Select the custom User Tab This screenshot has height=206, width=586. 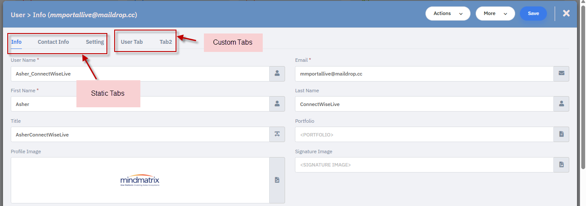pyautogui.click(x=132, y=42)
